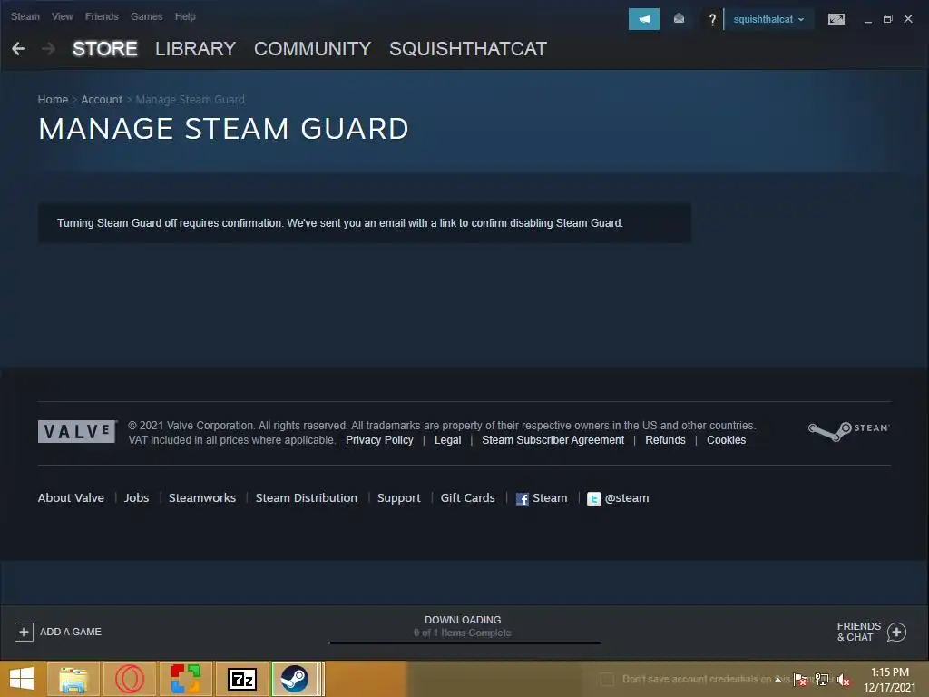Click the DOWNLOADING status text

coord(463,620)
